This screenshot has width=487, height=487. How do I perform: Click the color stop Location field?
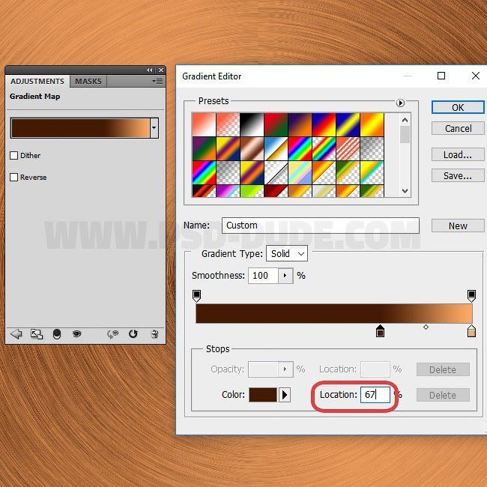click(x=375, y=395)
